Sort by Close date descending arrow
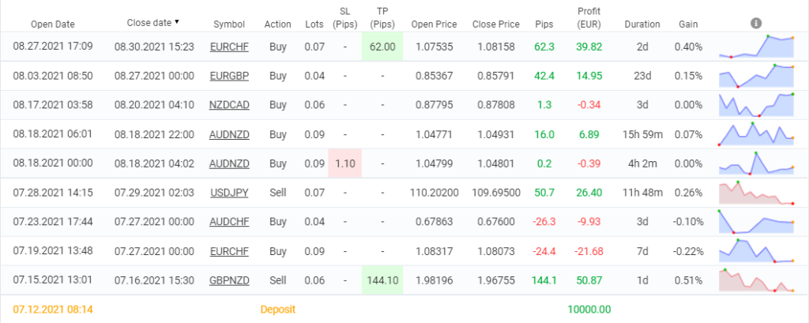The width and height of the screenshot is (809, 323). pyautogui.click(x=177, y=22)
